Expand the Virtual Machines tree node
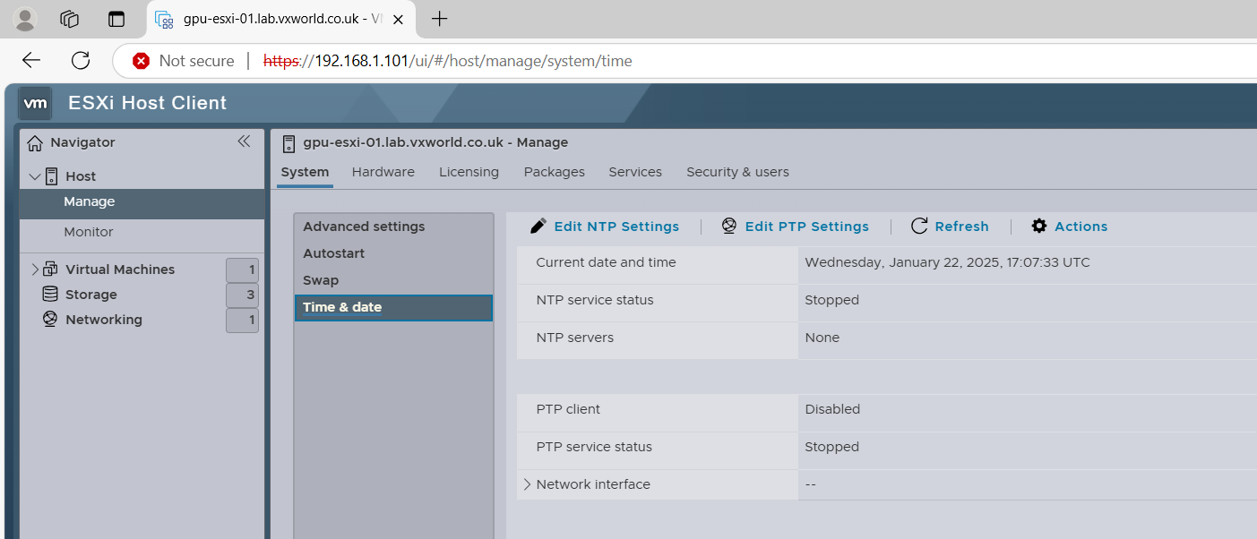The height and width of the screenshot is (539, 1257). pos(35,269)
